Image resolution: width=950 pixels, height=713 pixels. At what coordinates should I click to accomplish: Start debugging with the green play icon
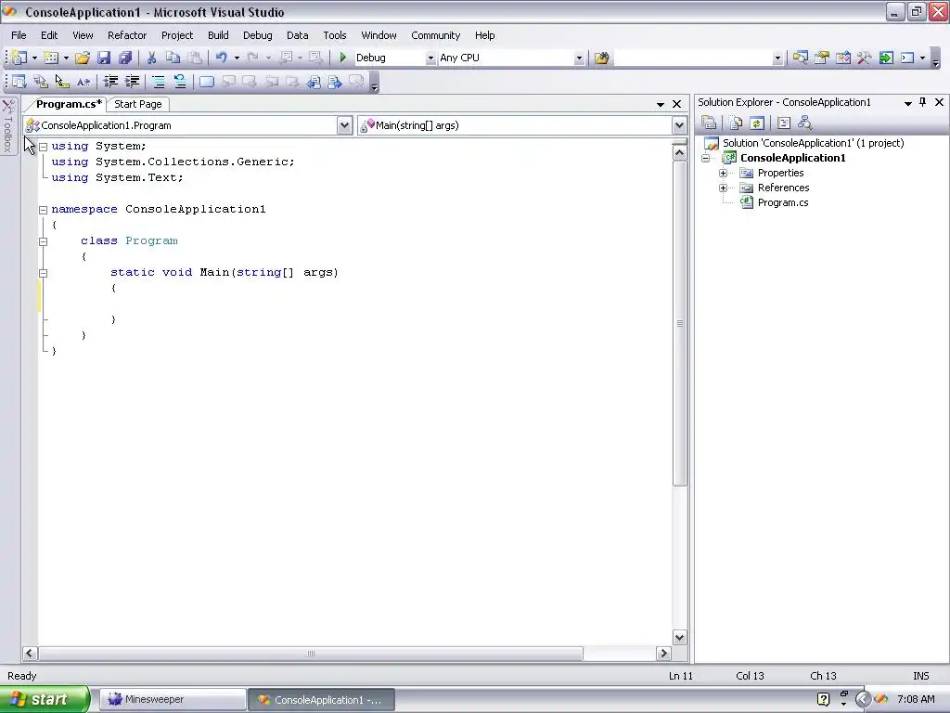click(343, 58)
